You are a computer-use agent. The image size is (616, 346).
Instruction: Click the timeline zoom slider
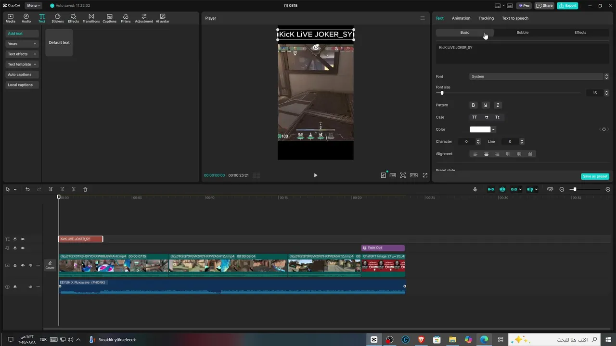[585, 189]
